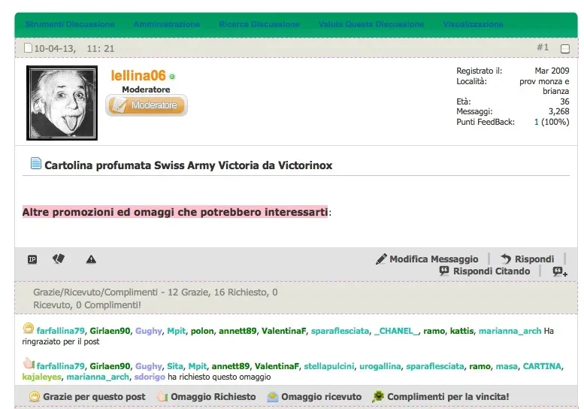
Task: Open Strumenti Discussione menu
Action: (70, 24)
